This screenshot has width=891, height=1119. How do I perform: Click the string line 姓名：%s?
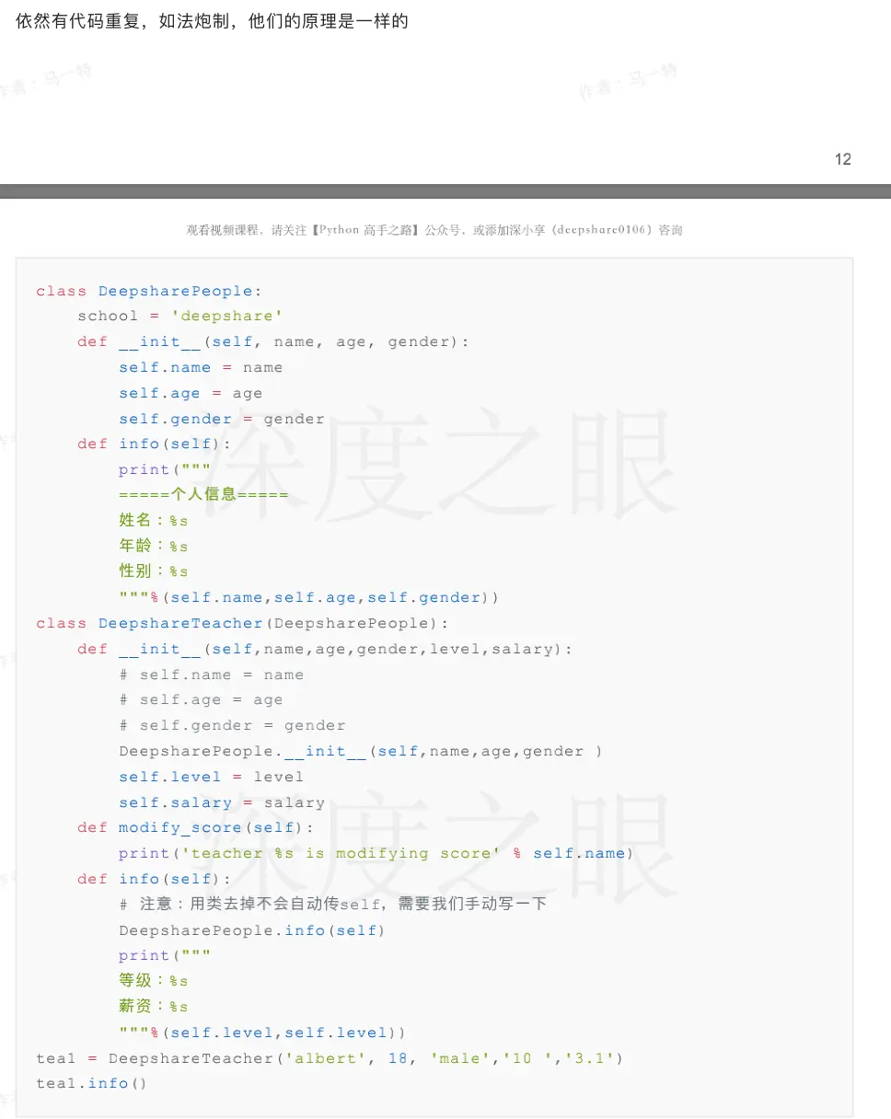[x=154, y=521]
